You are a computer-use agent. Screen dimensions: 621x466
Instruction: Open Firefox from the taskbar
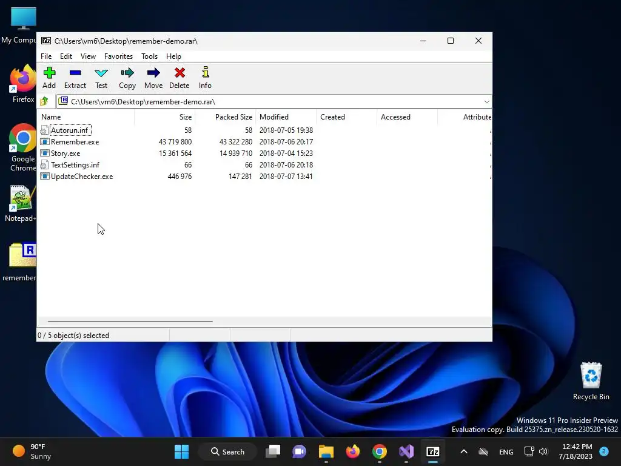point(352,451)
